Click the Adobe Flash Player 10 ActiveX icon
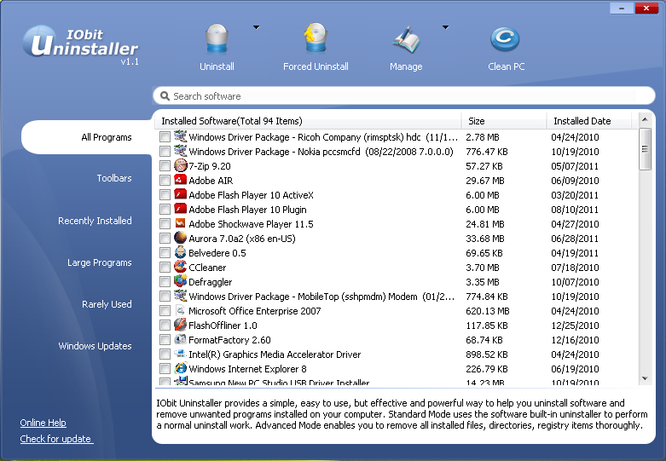Image resolution: width=666 pixels, height=461 pixels. point(181,194)
